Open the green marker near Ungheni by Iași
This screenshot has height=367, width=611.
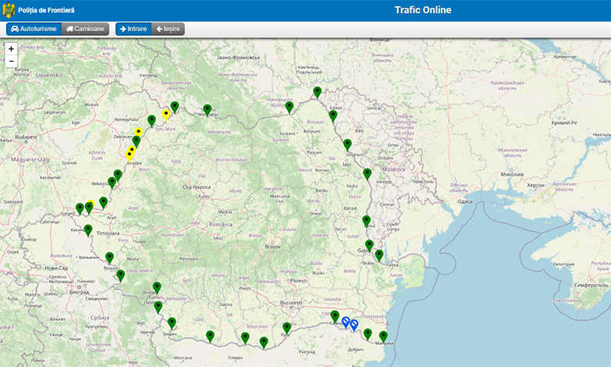(x=347, y=144)
